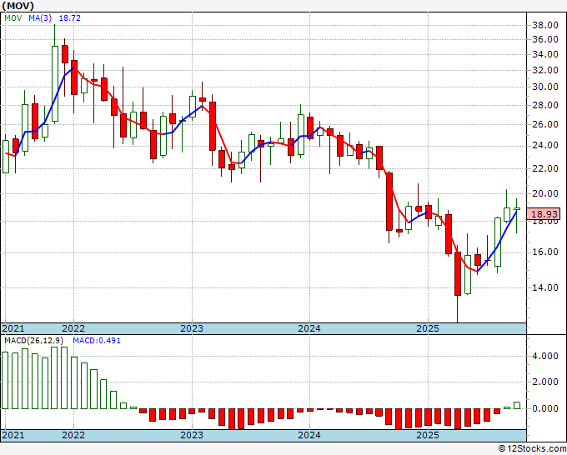Click the MACD:0.491 value label
Image resolution: width=567 pixels, height=455 pixels.
[x=97, y=341]
